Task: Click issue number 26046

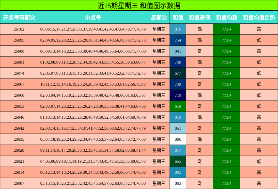Action: click(x=19, y=117)
